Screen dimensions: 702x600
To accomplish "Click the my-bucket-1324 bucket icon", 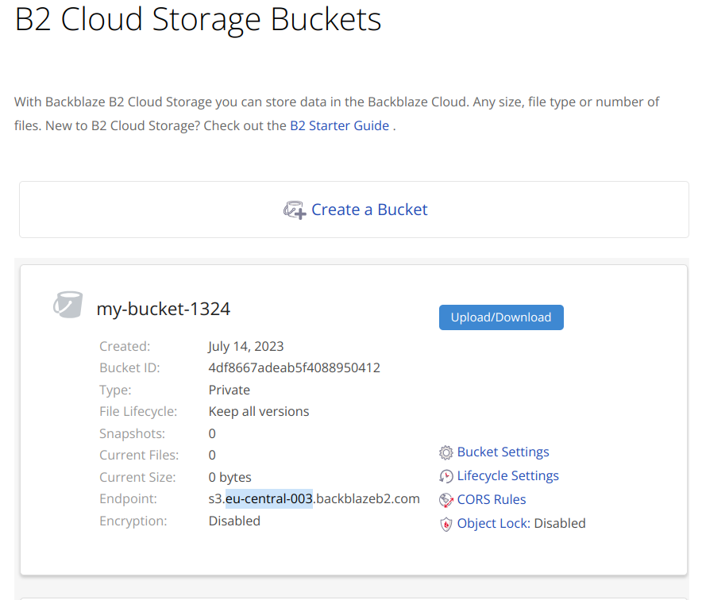I will pos(68,305).
